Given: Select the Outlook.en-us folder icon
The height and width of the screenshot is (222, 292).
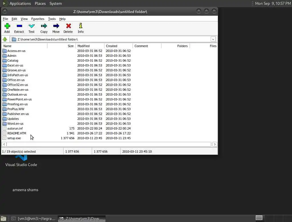Looking at the screenshot, I should tap(5, 94).
